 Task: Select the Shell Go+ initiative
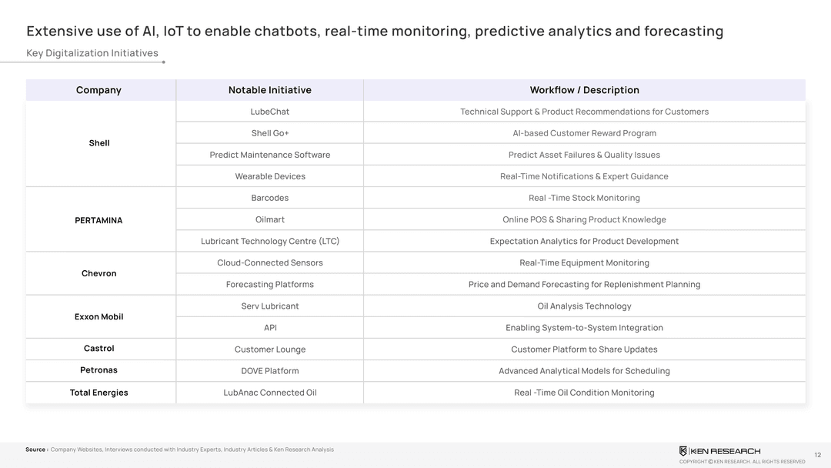point(270,133)
